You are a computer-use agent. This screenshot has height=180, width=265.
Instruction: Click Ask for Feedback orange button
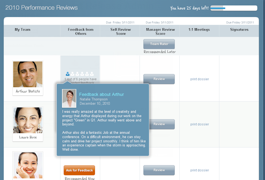click(79, 170)
